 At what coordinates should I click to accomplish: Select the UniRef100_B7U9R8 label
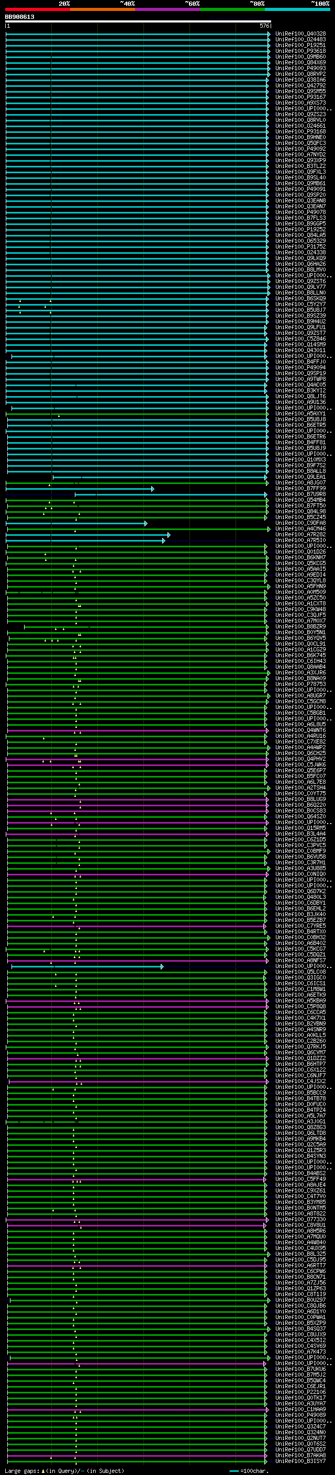click(x=300, y=494)
